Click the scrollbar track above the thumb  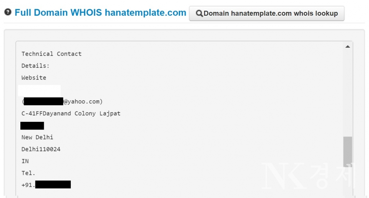[x=347, y=92]
